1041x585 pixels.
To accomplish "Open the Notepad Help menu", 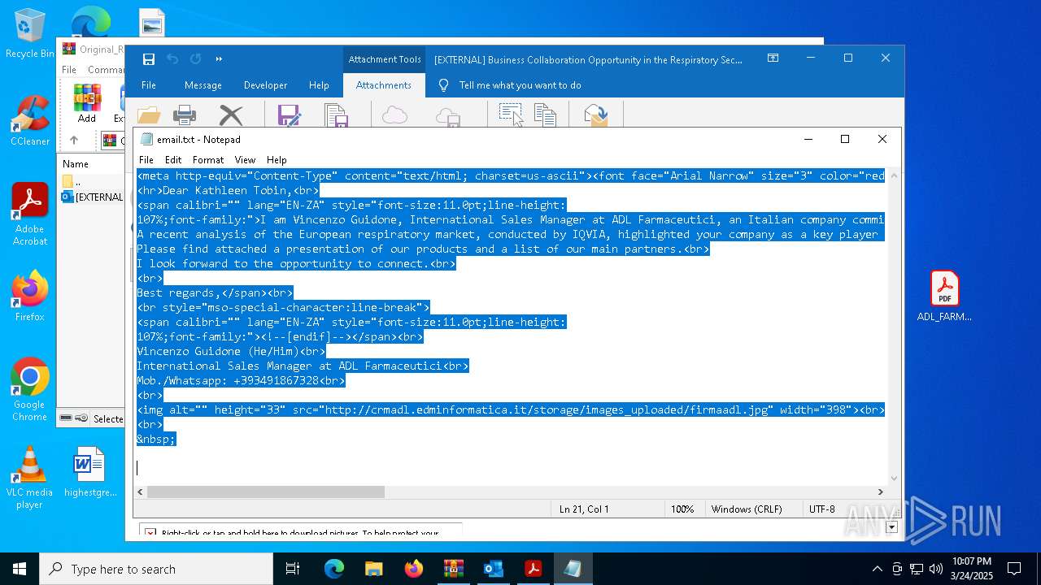I will (277, 160).
